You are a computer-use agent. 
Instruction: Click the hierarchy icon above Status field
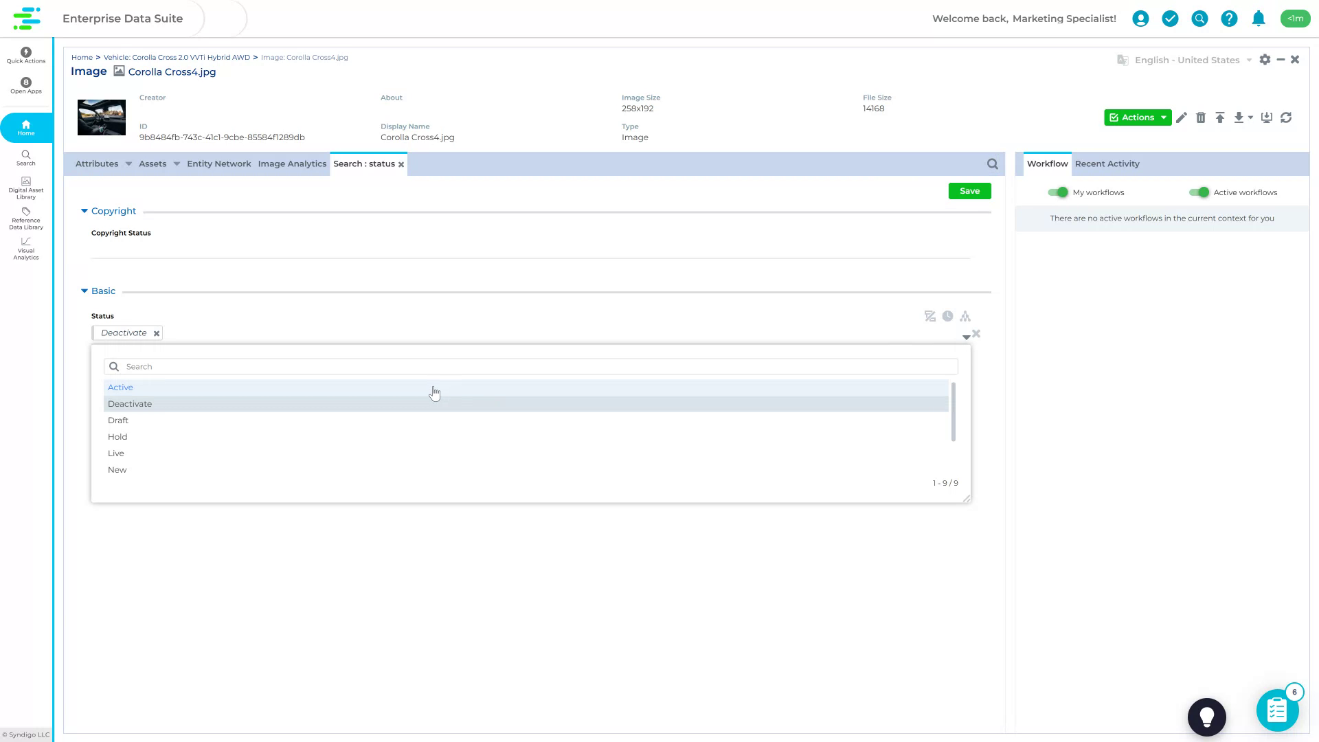click(x=966, y=316)
